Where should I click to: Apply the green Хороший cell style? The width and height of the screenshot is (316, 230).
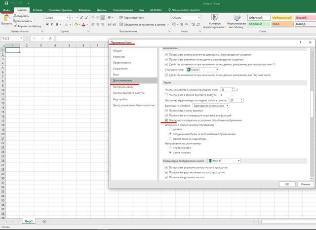point(259,24)
